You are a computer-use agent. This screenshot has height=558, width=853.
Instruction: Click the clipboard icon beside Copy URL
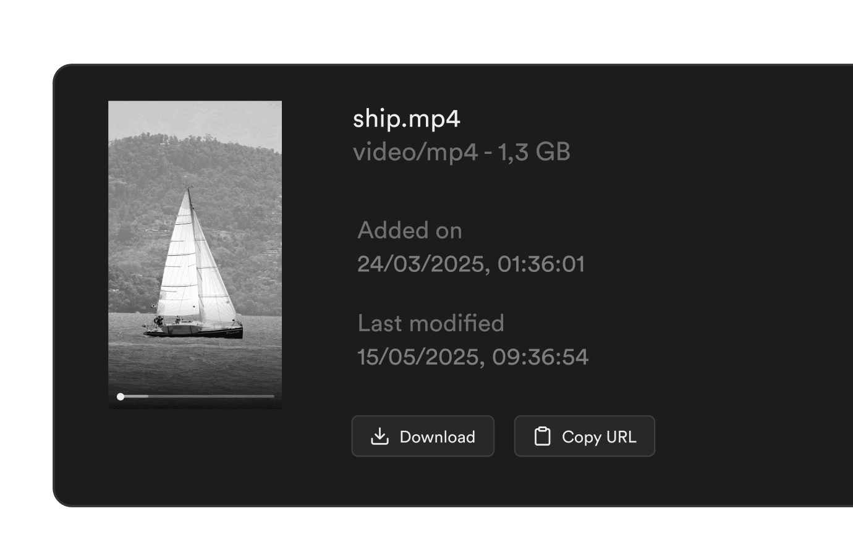[x=542, y=436]
